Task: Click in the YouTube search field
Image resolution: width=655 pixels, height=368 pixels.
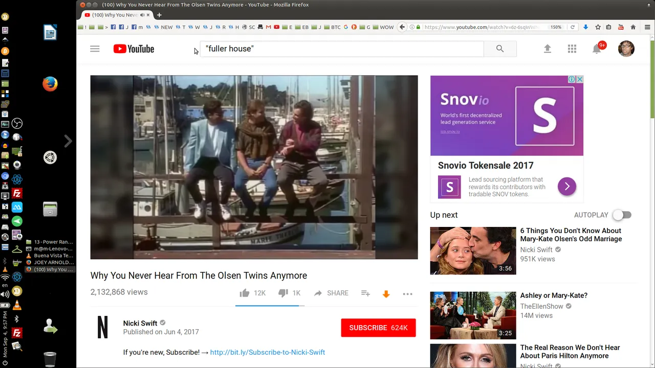Action: [x=342, y=49]
